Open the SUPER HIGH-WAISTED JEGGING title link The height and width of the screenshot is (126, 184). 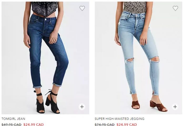point(119,119)
